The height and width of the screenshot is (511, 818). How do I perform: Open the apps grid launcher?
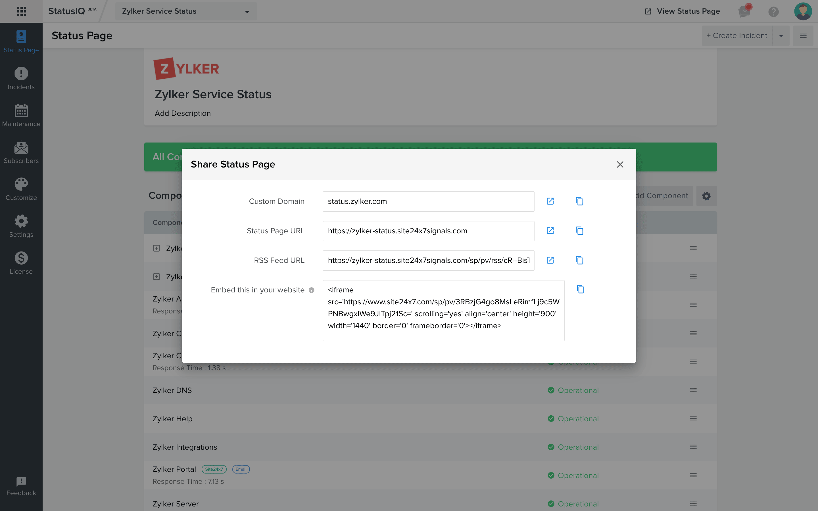pos(21,11)
